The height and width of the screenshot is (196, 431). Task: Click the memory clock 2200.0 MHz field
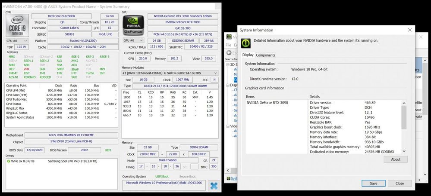coord(147,154)
